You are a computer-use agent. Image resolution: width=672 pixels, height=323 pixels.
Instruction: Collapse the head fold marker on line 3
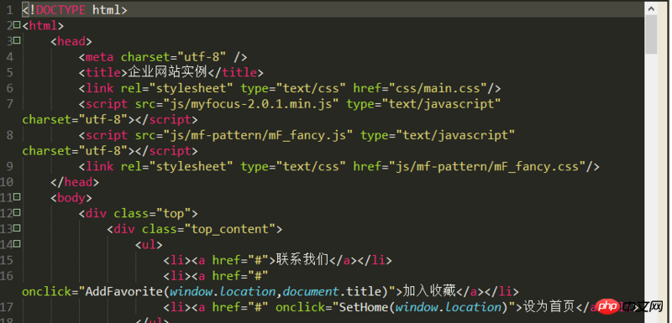click(x=17, y=41)
